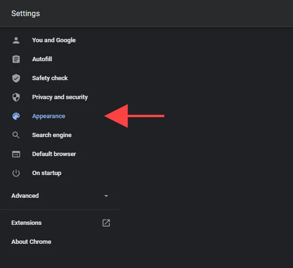Click the Settings title text
Viewport: 293px width, 268px height.
pyautogui.click(x=26, y=14)
